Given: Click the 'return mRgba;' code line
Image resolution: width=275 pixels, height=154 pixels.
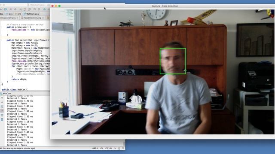Looking at the screenshot, I should (x=19, y=79).
